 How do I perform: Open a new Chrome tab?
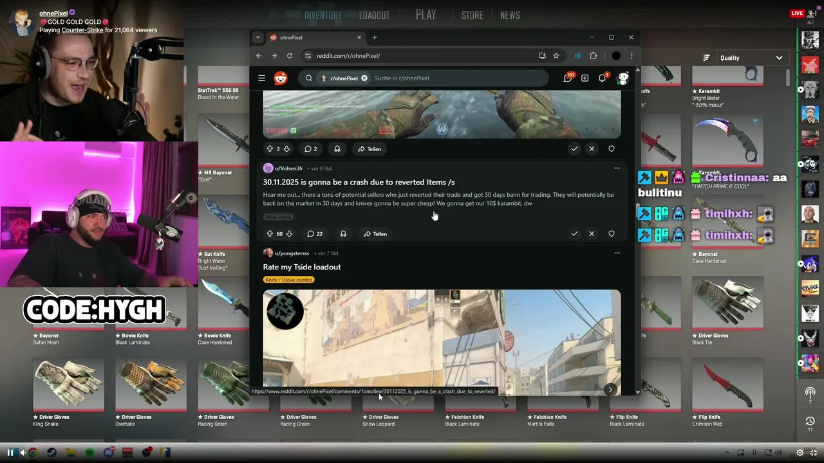click(x=375, y=37)
